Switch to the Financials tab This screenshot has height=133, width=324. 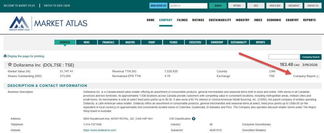108,42
